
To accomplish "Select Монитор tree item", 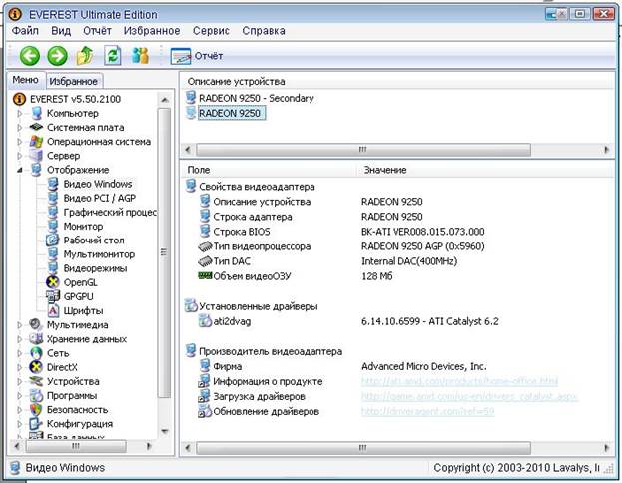I will point(83,227).
